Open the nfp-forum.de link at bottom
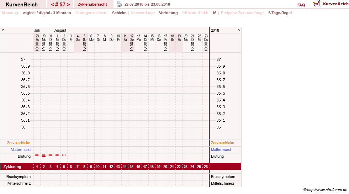Viewport: 349px width, 194px height. [327, 190]
